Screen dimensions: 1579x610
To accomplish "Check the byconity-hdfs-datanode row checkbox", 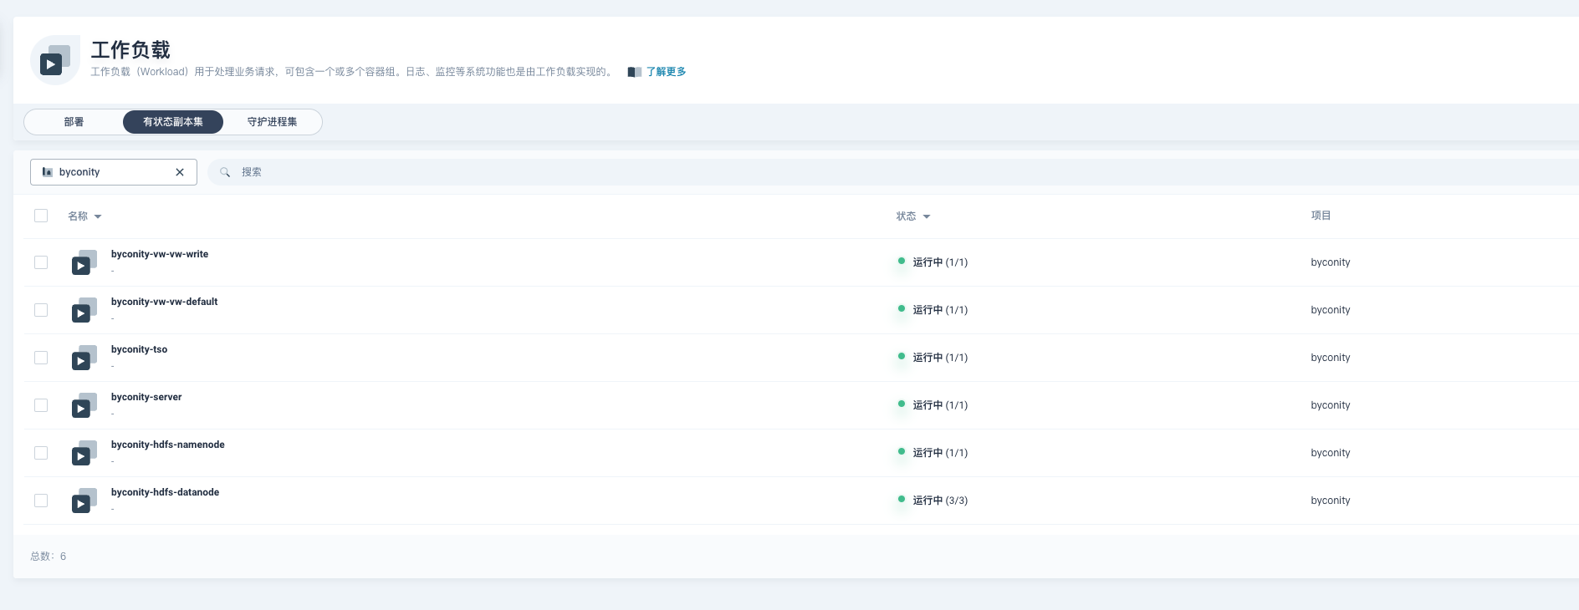I will point(41,501).
